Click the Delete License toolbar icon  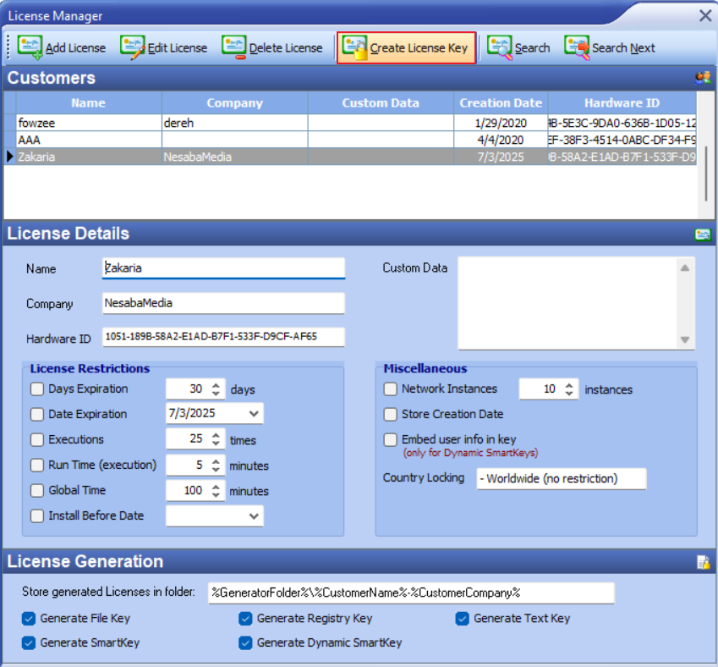234,47
